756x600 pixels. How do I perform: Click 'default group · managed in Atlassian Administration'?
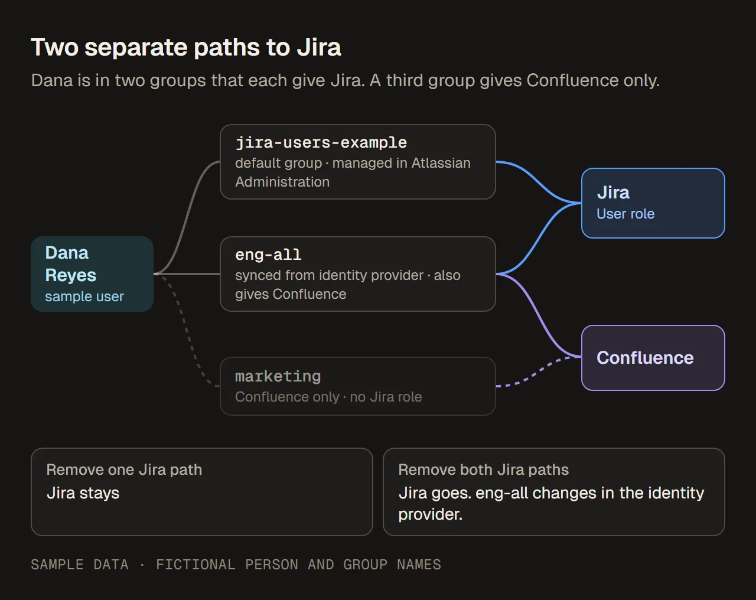[353, 172]
